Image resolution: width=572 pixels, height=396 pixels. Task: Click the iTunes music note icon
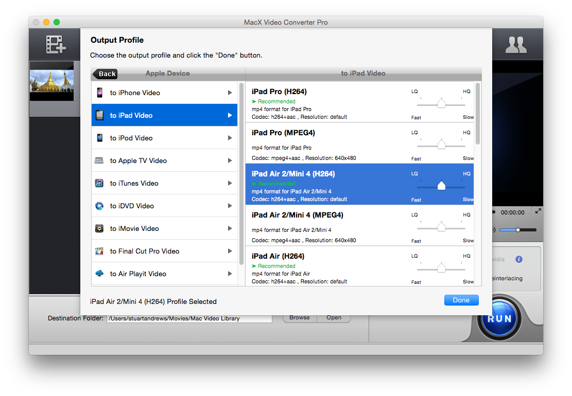click(99, 183)
